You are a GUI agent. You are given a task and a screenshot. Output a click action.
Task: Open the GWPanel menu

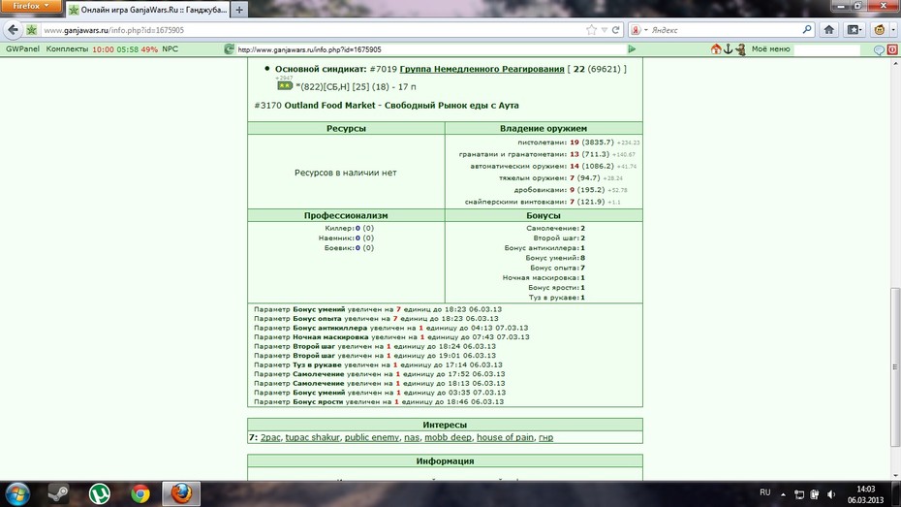coord(22,48)
